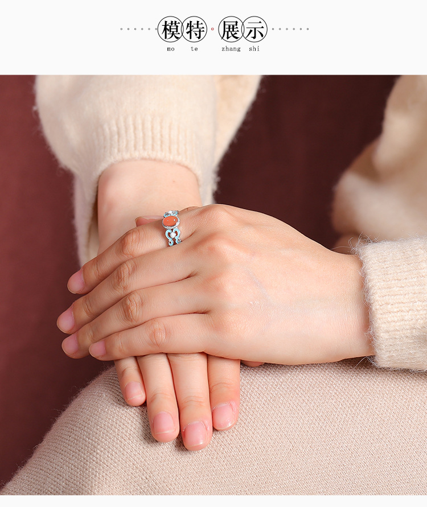The image size is (427, 507).
Task: Click dotted line left of title
Action: coord(138,29)
